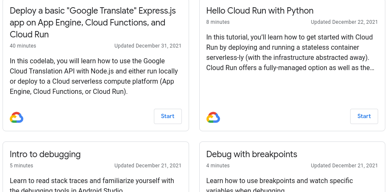
Task: Click update date on Intro to debugging card
Action: click(x=148, y=166)
